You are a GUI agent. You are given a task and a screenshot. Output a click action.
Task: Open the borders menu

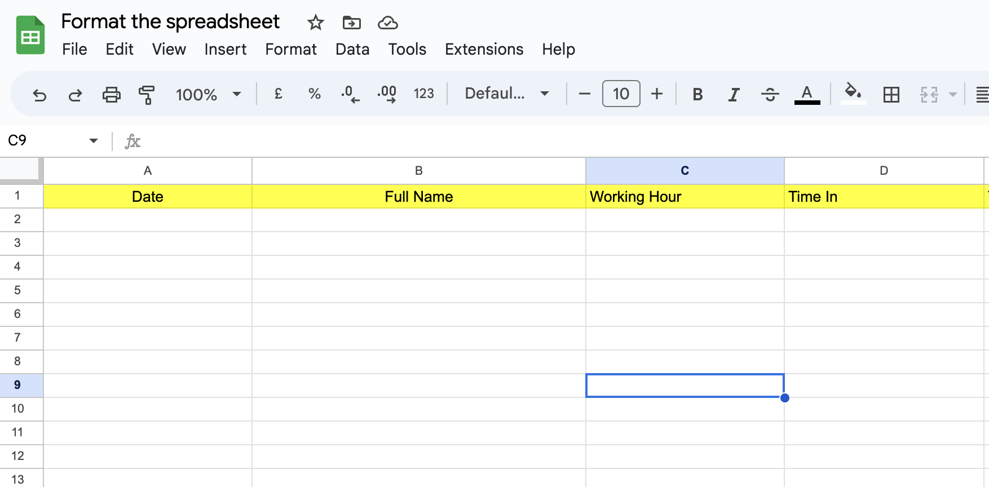click(x=891, y=94)
